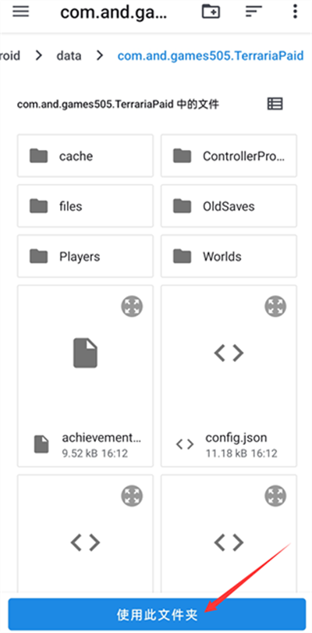The height and width of the screenshot is (633, 312).
Task: Open the files folder
Action: point(85,206)
